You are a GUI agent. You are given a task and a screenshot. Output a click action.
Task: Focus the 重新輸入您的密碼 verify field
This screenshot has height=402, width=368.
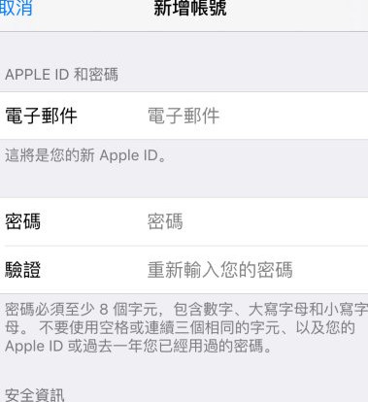(257, 270)
